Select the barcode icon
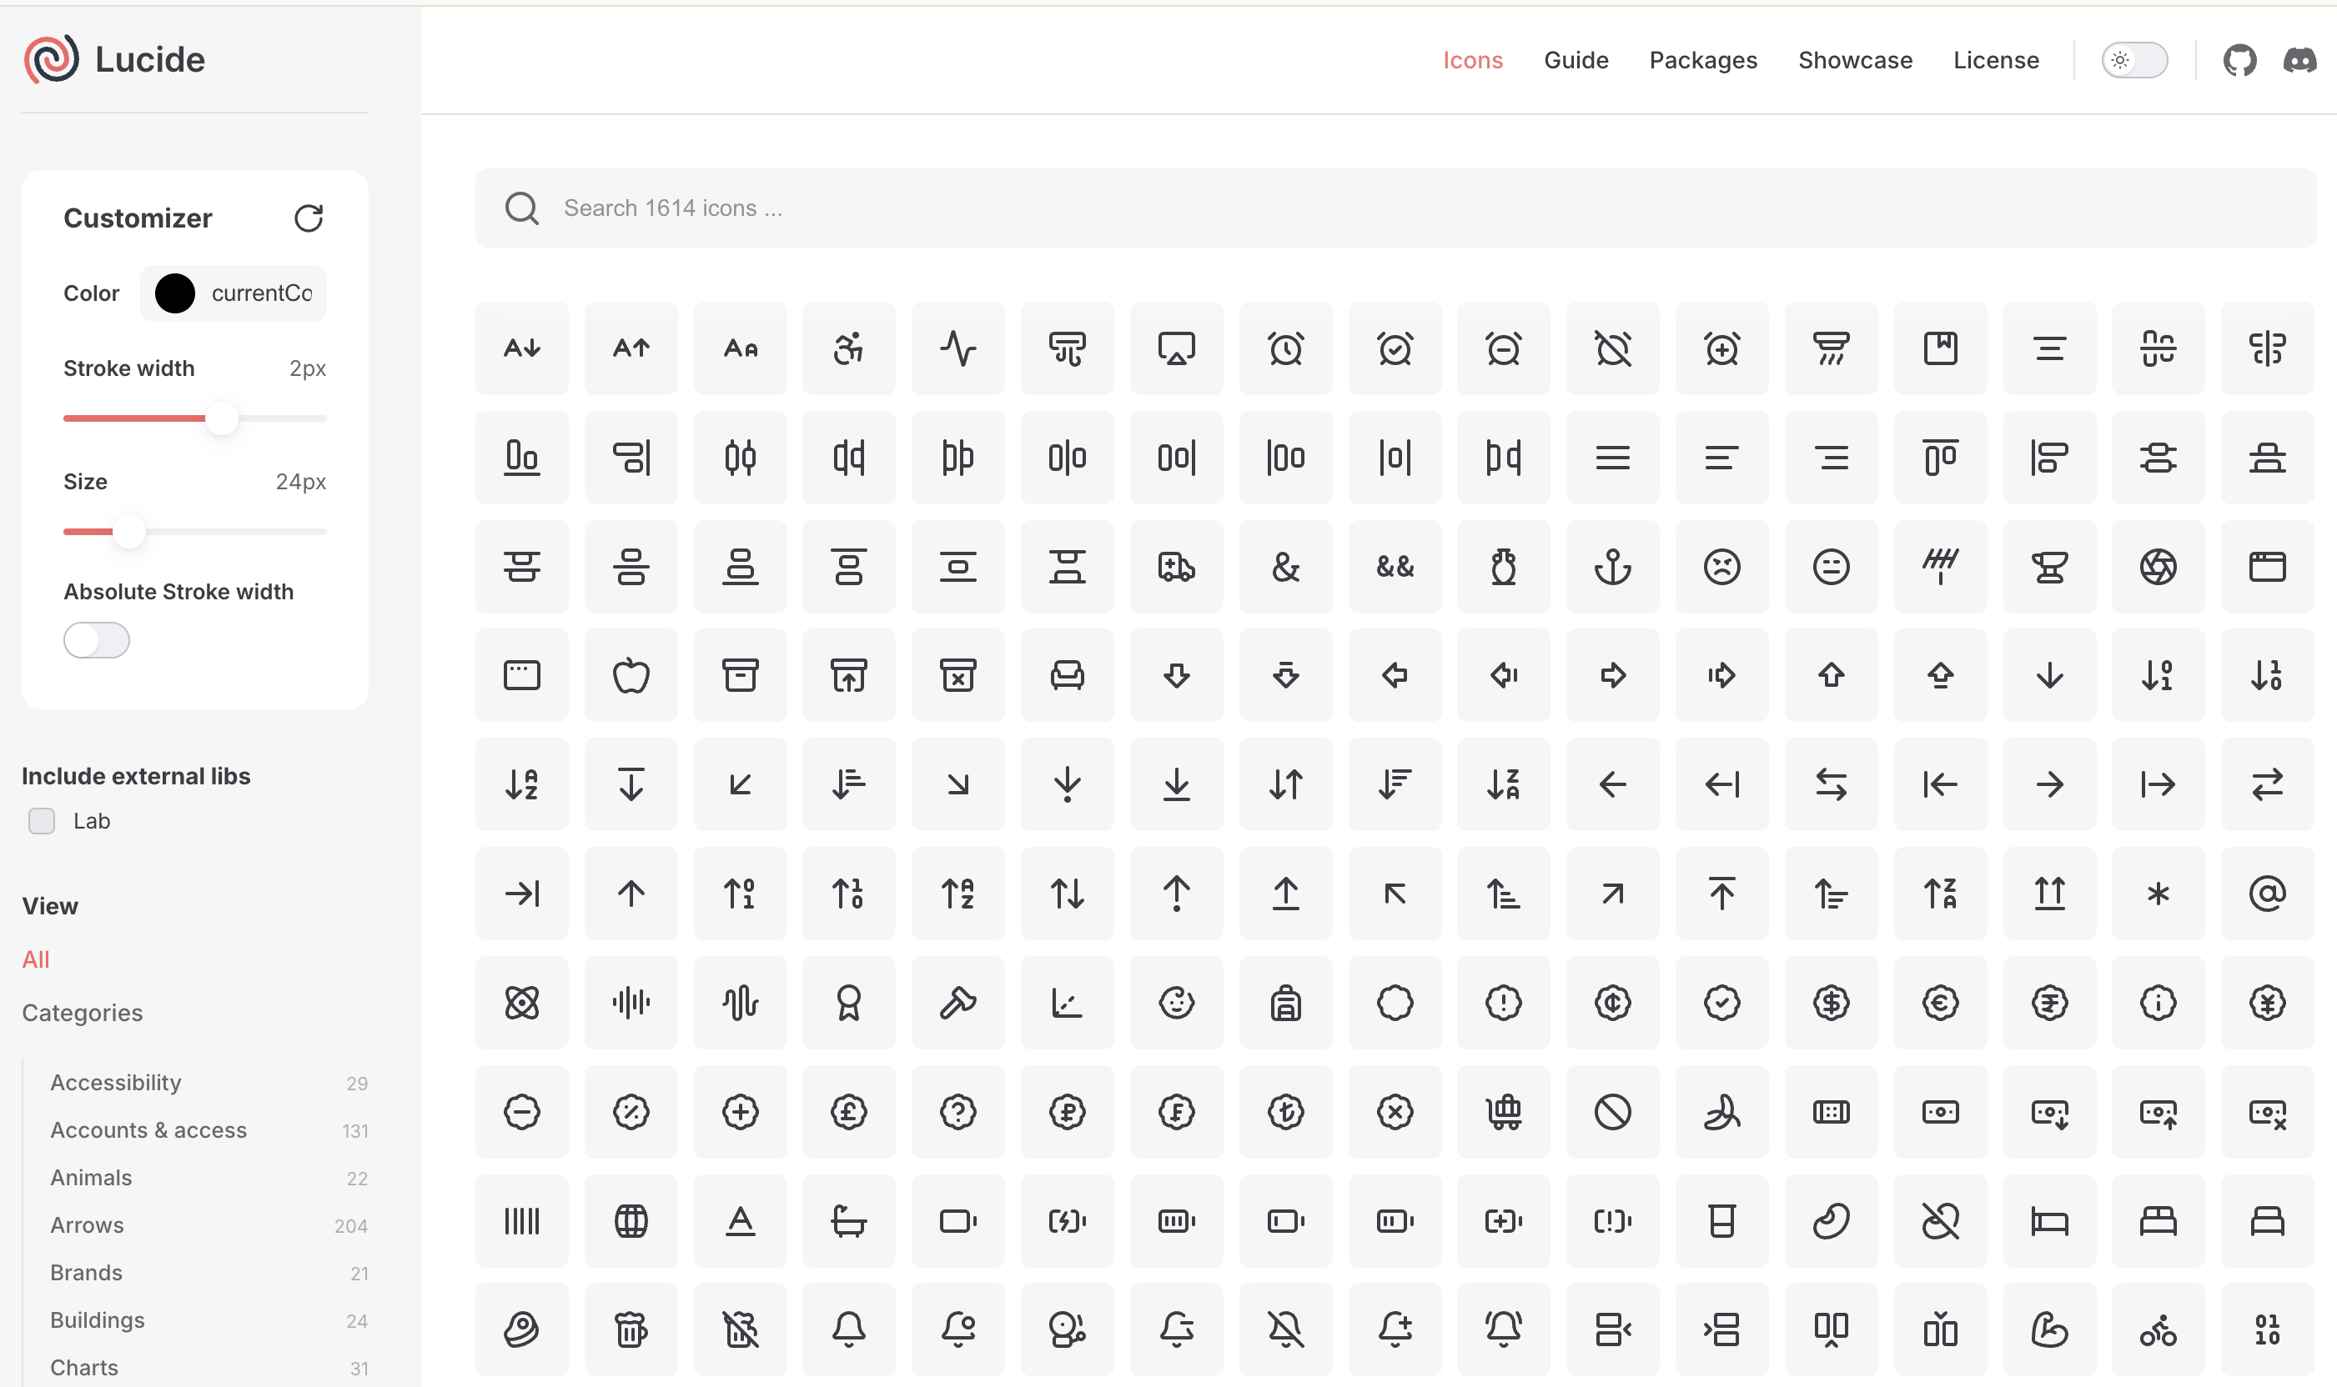Screen dimensions: 2337x1387 [522, 1220]
